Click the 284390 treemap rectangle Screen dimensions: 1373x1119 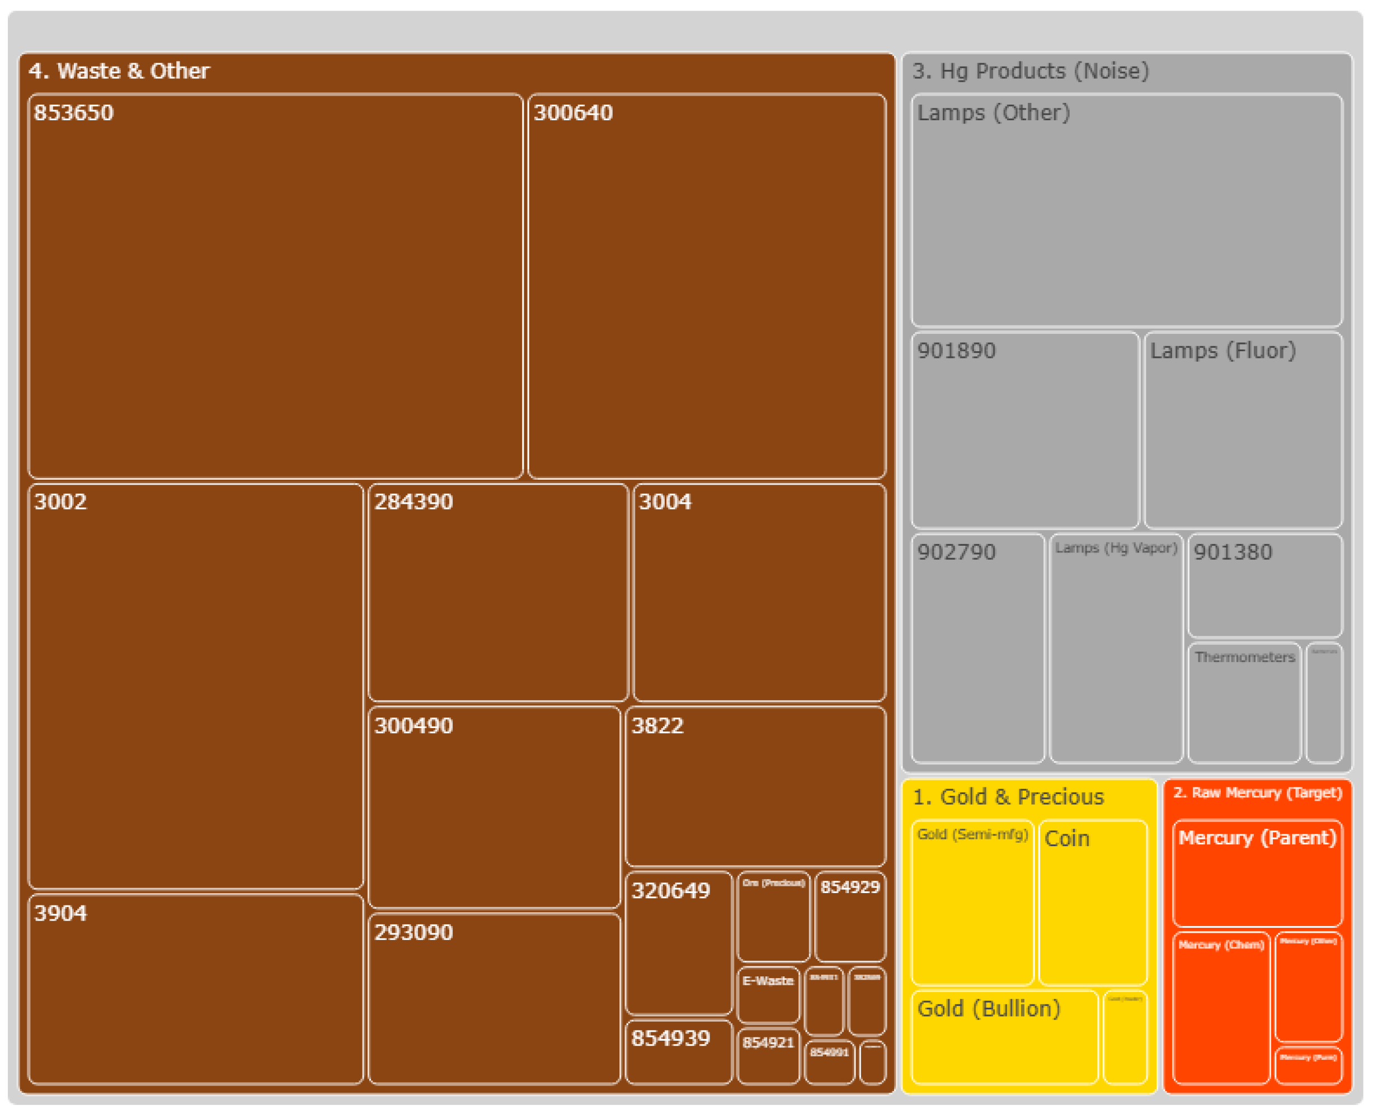point(497,593)
